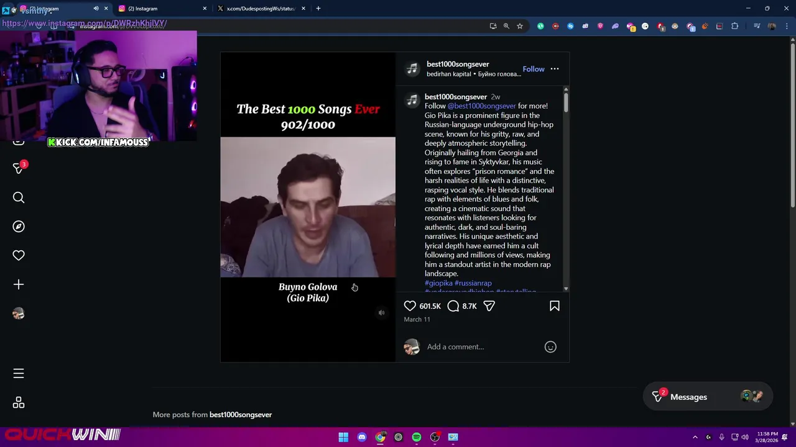Open comments via the speech bubble icon
This screenshot has width=796, height=447.
pos(453,306)
